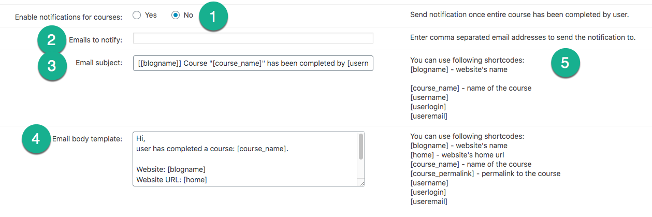652x217 pixels.
Task: Click the Email body template label
Action: click(x=88, y=138)
